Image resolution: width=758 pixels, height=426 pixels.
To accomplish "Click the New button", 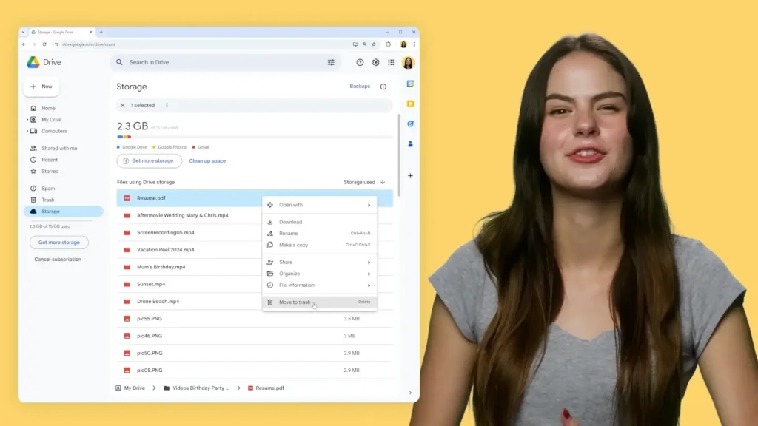I will 41,87.
